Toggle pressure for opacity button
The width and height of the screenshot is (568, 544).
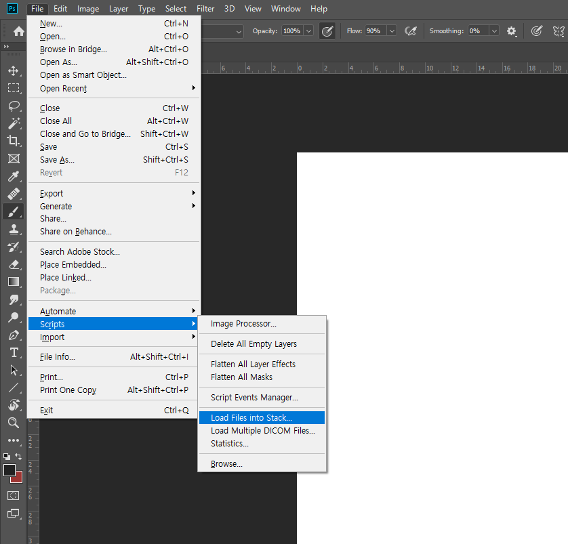pos(327,31)
